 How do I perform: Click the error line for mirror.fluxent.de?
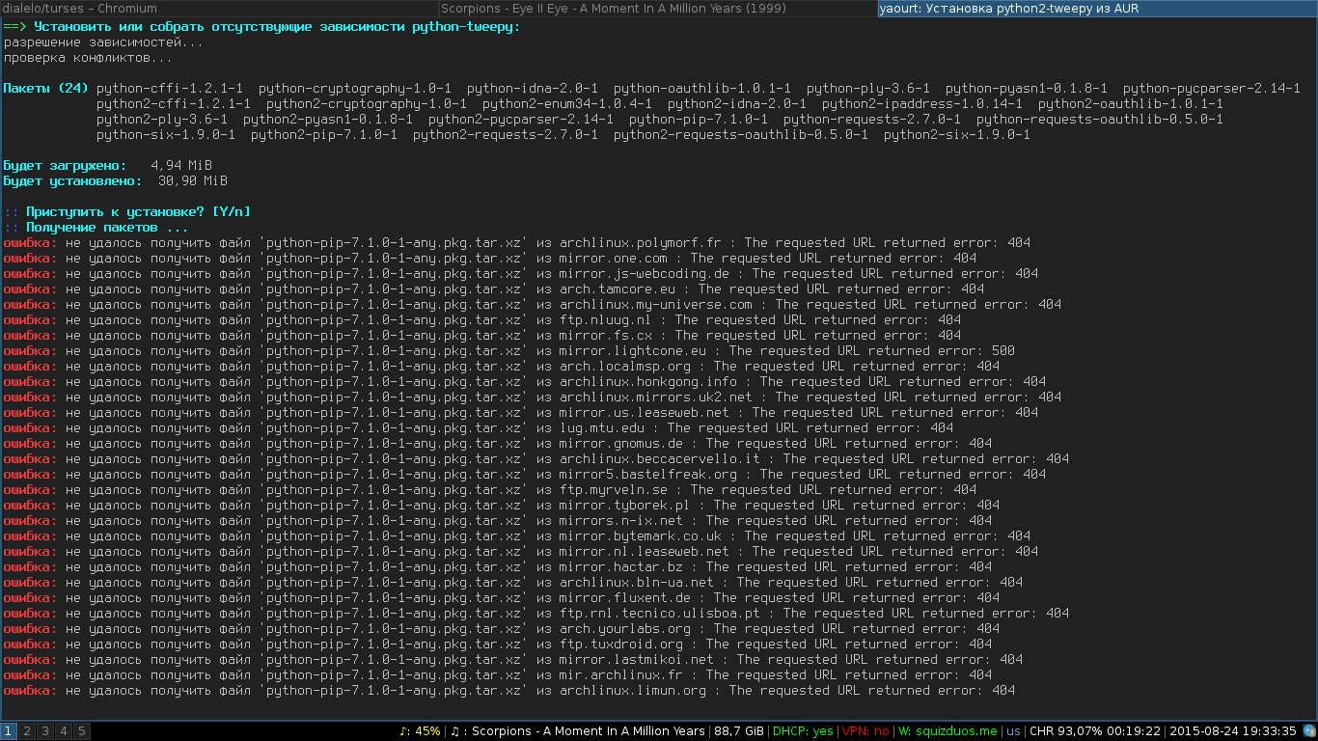point(502,598)
